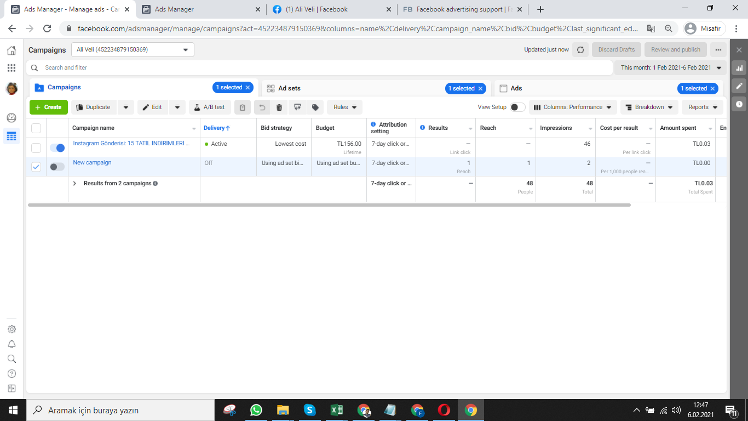Switch to Facebook advertising support browser tab
Screen dimensions: 748x421
point(463,9)
